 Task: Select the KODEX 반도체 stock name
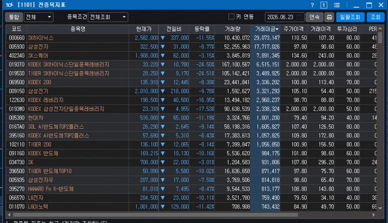click(43, 153)
